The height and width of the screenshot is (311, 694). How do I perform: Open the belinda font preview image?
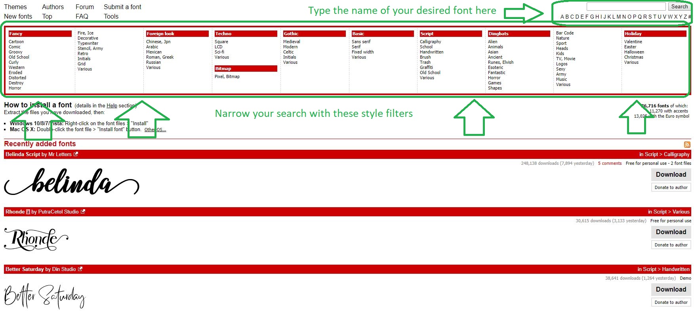72,181
